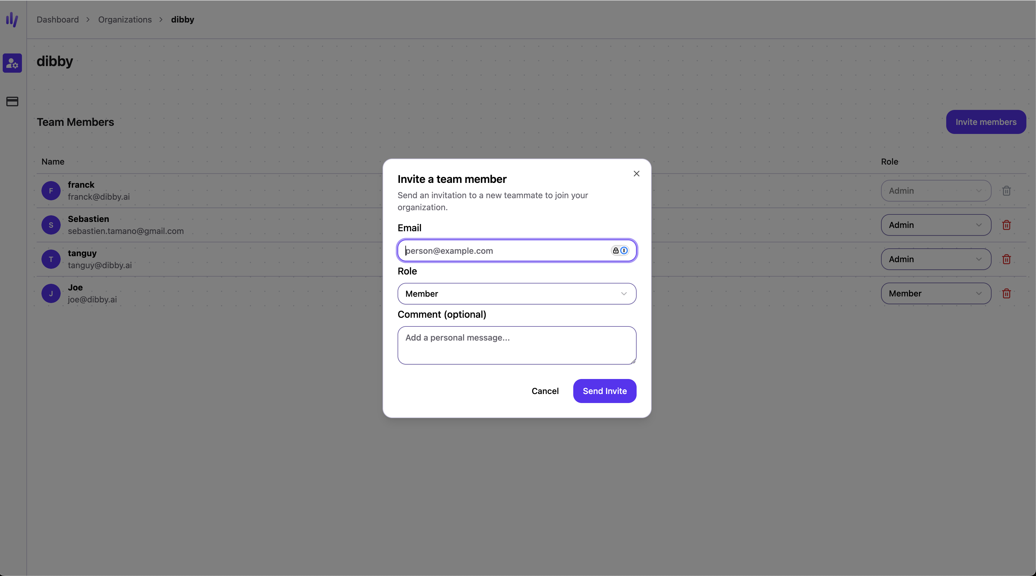
Task: Navigate to Dashboard via breadcrumb
Action: 58,19
